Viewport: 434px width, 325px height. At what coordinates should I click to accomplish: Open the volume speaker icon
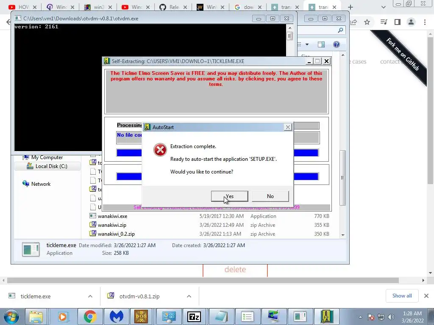pyautogui.click(x=391, y=317)
